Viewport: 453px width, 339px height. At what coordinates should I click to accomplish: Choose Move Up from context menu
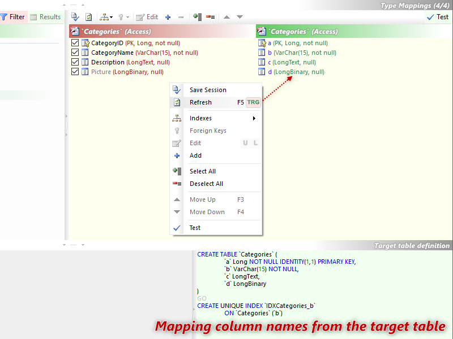(x=216, y=199)
